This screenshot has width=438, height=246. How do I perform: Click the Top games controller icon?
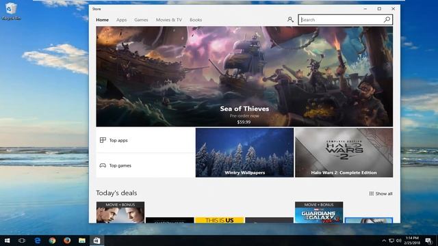[x=103, y=165]
